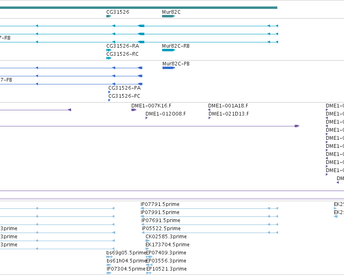Click the bs69g05.5prime arrow glyph
The image size is (344, 275).
click(x=110, y=257)
